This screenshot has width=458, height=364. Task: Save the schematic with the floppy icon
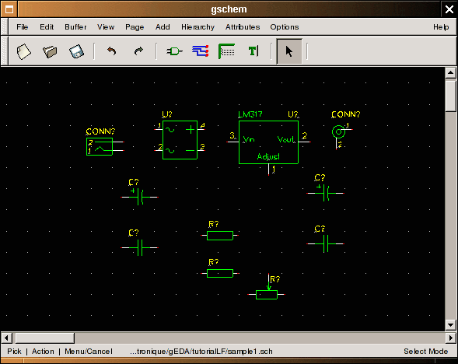[x=76, y=51]
